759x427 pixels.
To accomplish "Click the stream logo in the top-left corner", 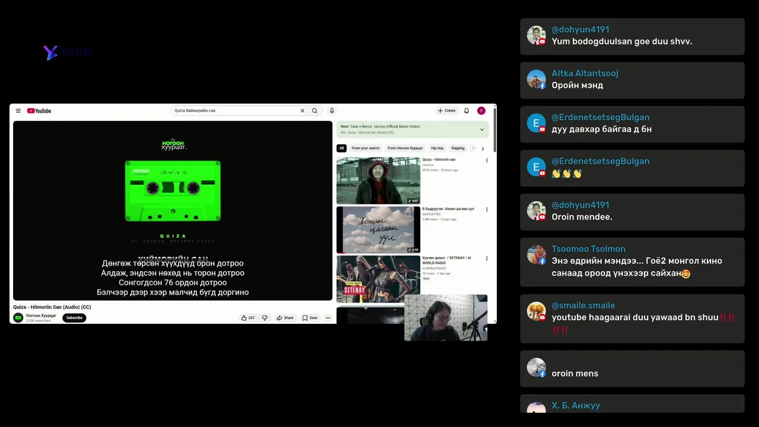I will [68, 52].
